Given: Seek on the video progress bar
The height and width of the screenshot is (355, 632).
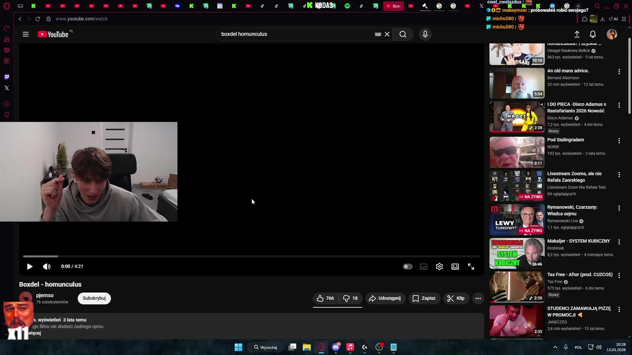Looking at the screenshot, I should coord(251,256).
